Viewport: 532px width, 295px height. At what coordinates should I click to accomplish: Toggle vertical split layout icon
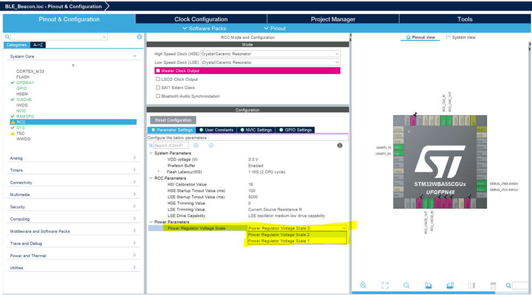point(472,285)
